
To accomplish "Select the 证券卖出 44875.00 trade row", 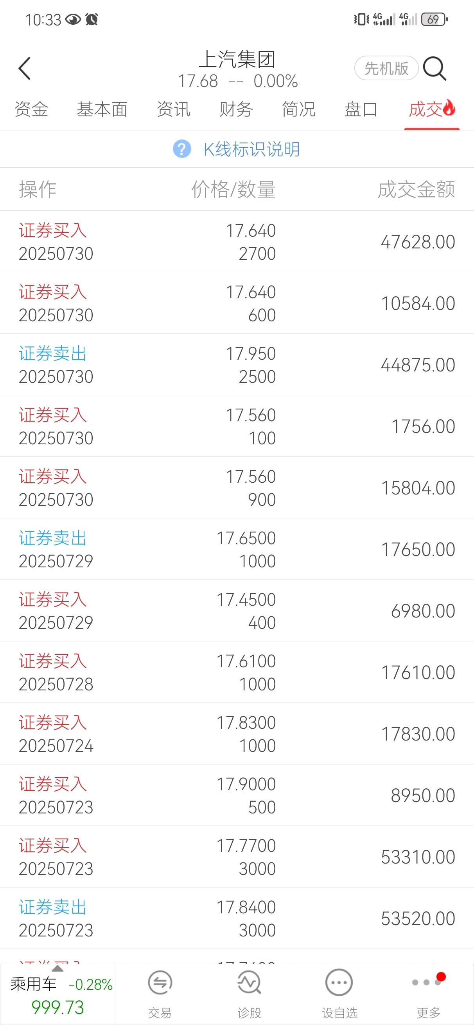I will [237, 364].
